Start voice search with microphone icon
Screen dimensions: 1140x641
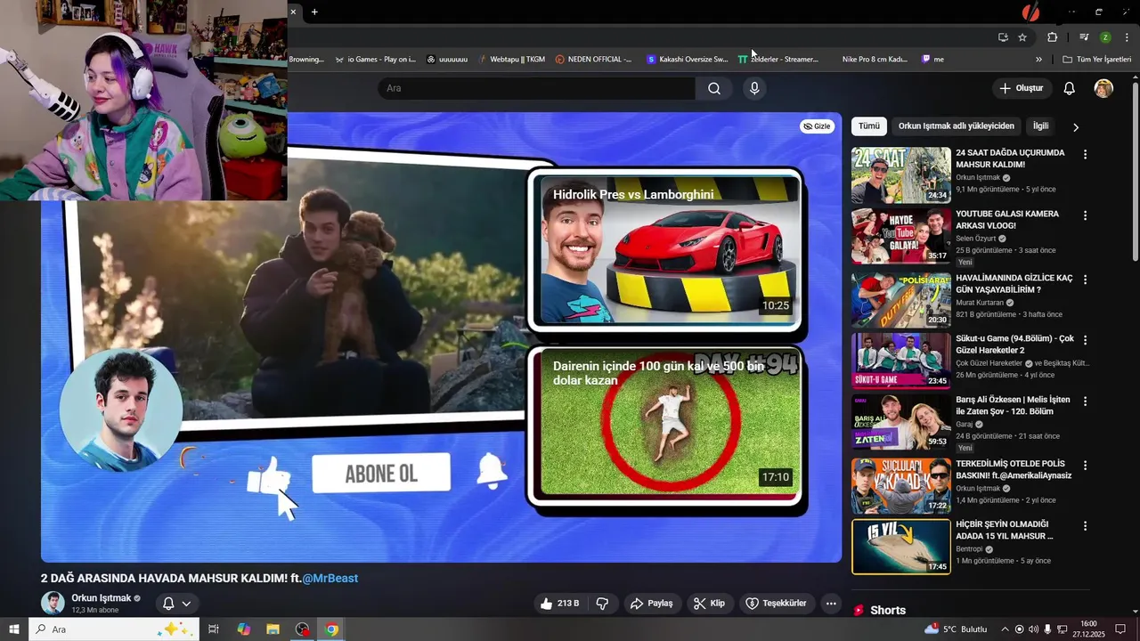click(x=754, y=88)
